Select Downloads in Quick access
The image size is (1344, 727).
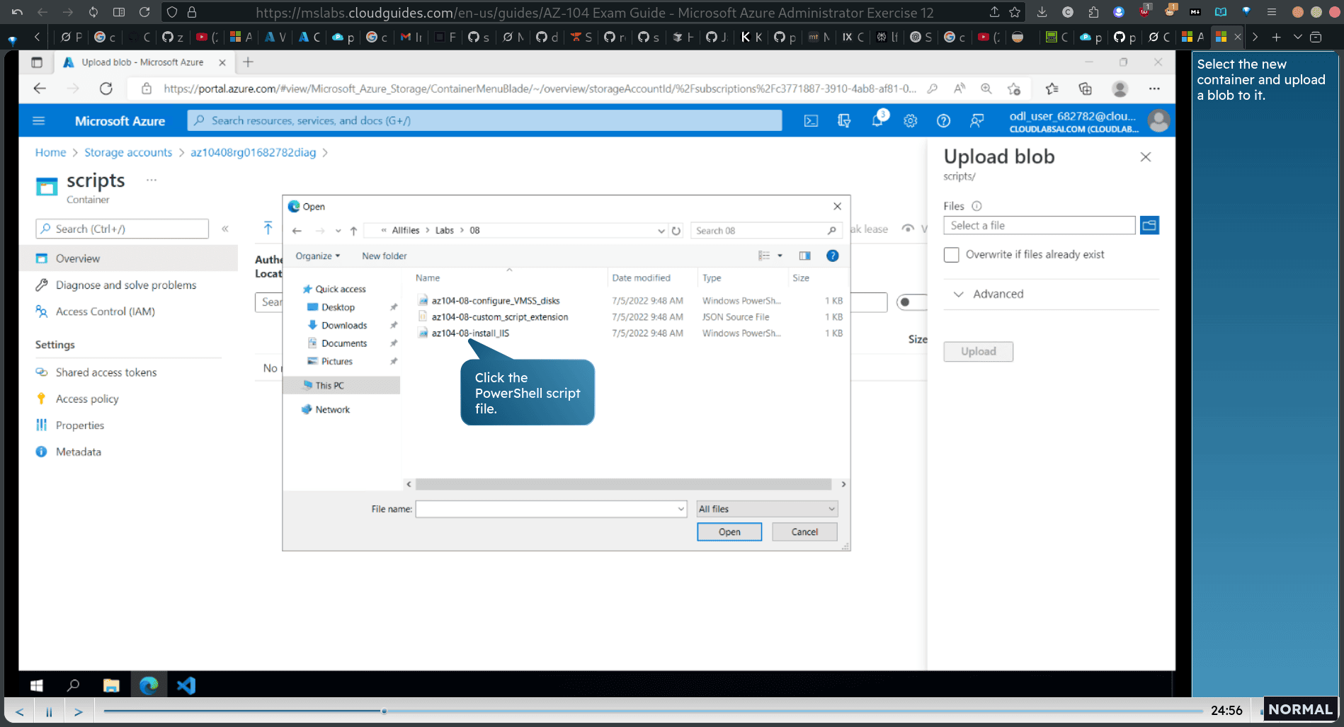[344, 326]
